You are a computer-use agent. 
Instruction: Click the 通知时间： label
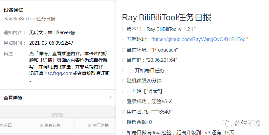(14, 43)
